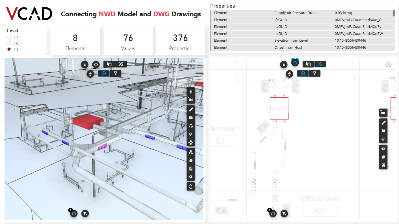Viewport: 399px width, 224px height.
Task: Click the selection count badge icon in drawing viewer
Action: point(272,214)
